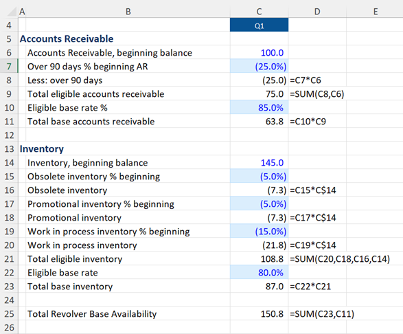403x334 pixels.
Task: Click the =SUM(C20,C18,C16,C14) formula text cell
Action: (x=340, y=259)
